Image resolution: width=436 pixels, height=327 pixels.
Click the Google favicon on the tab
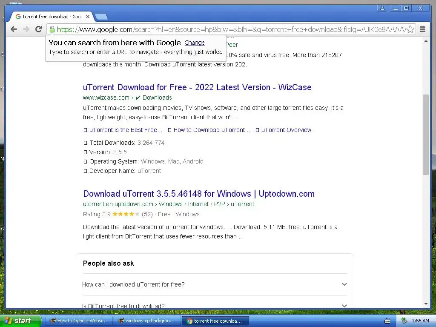click(18, 17)
